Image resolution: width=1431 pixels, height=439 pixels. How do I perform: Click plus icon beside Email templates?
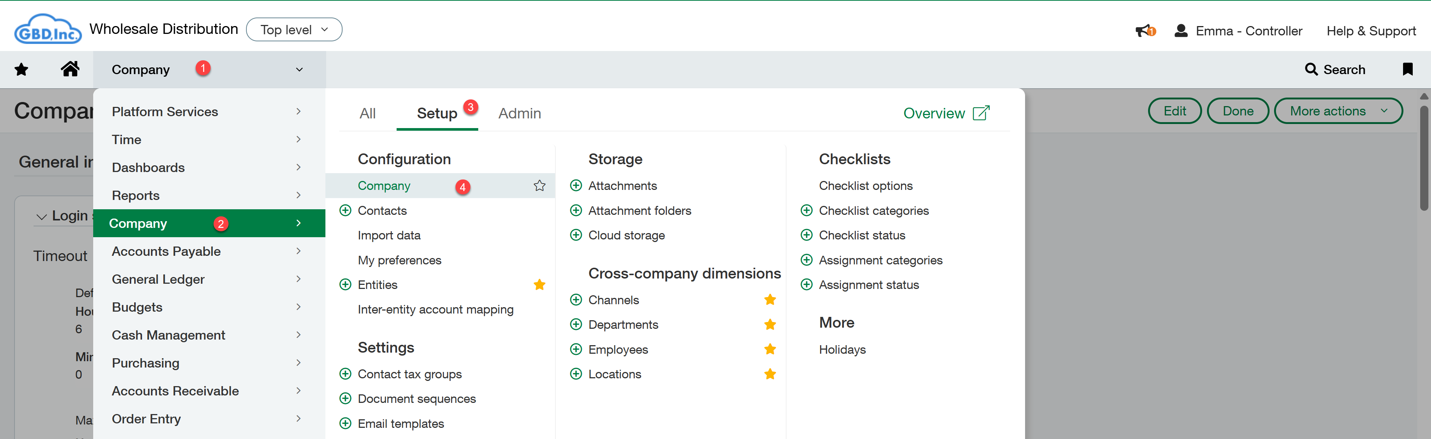(x=345, y=423)
